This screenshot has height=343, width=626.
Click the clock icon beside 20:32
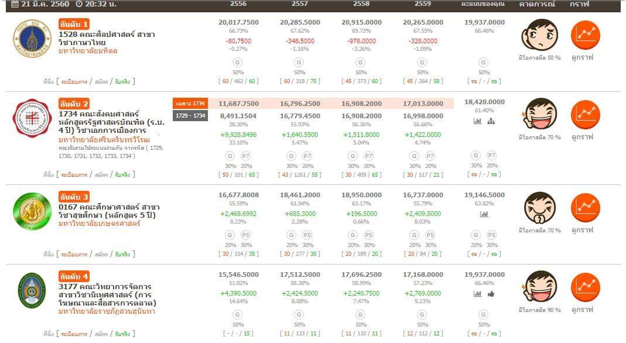pos(79,4)
